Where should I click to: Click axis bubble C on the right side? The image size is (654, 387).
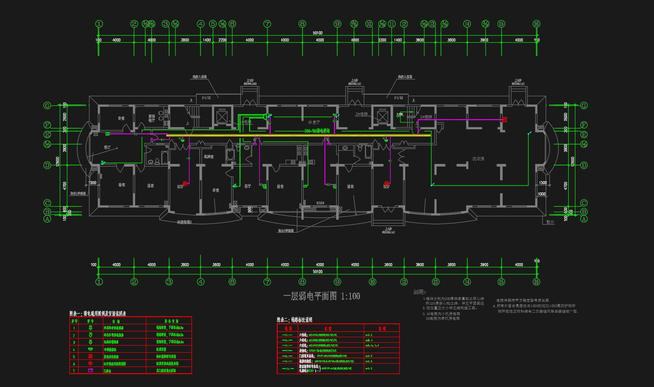tap(584, 203)
